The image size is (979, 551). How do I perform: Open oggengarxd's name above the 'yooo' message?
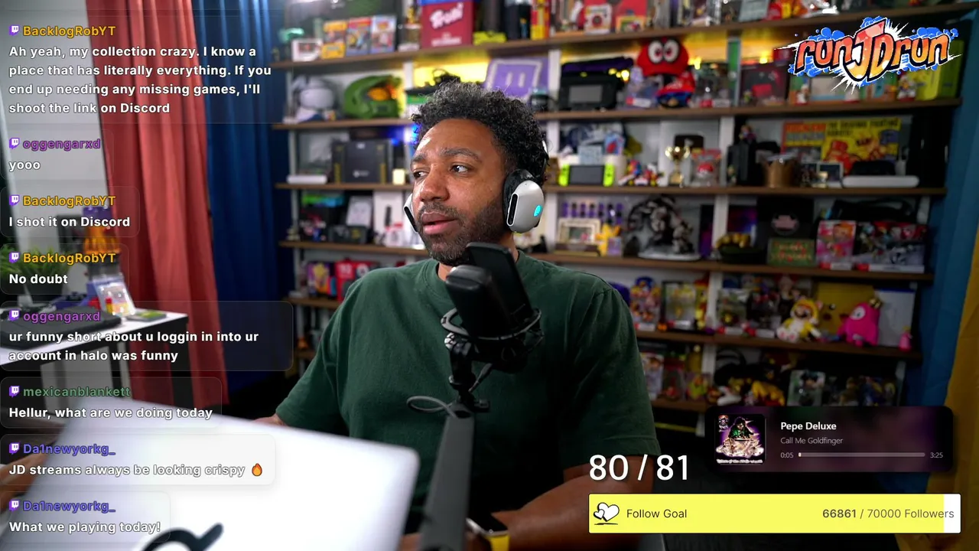[x=62, y=144]
